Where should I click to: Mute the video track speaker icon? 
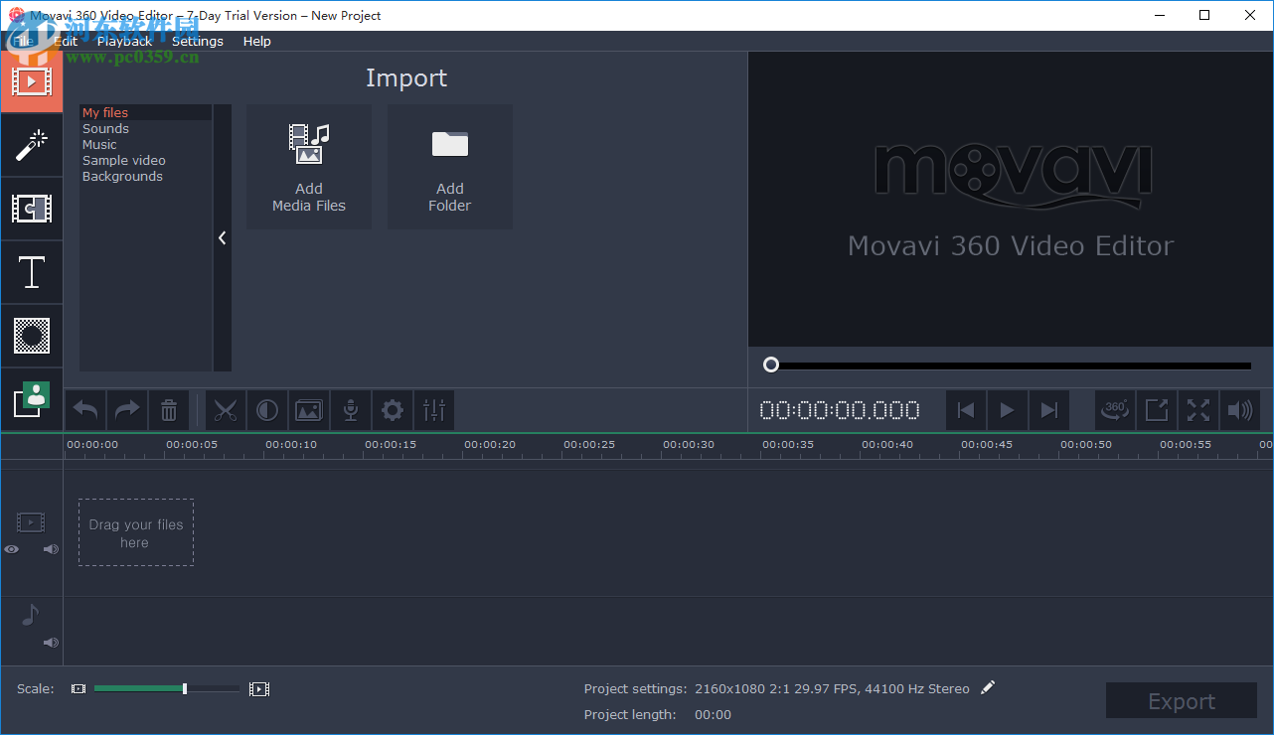click(x=50, y=548)
